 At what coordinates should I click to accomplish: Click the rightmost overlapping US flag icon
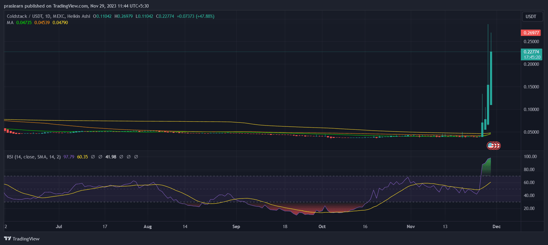(x=498, y=146)
